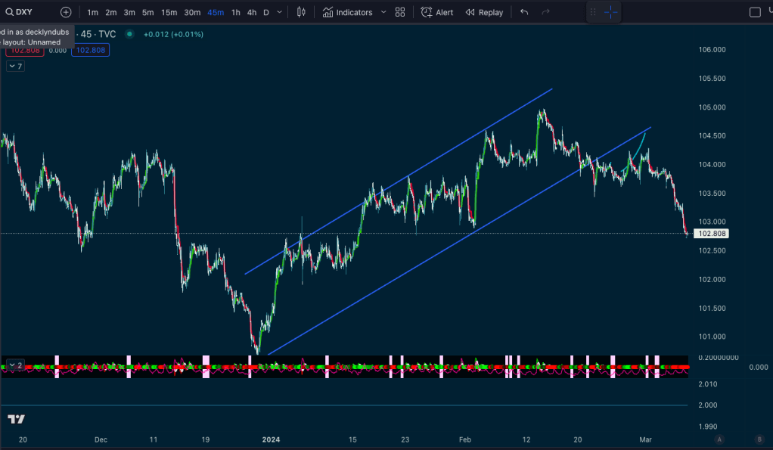Image resolution: width=773 pixels, height=450 pixels.
Task: Click the layout square icon at top right
Action: [x=755, y=12]
